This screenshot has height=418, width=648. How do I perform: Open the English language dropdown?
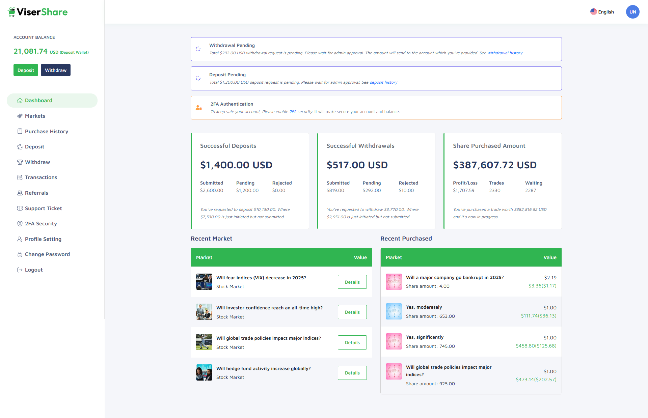tap(602, 12)
